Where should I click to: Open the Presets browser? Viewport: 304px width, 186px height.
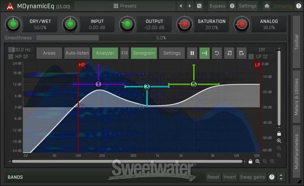coord(125,6)
